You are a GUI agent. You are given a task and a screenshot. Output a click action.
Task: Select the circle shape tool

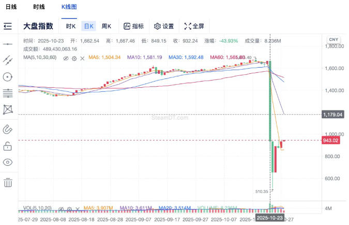point(8,77)
